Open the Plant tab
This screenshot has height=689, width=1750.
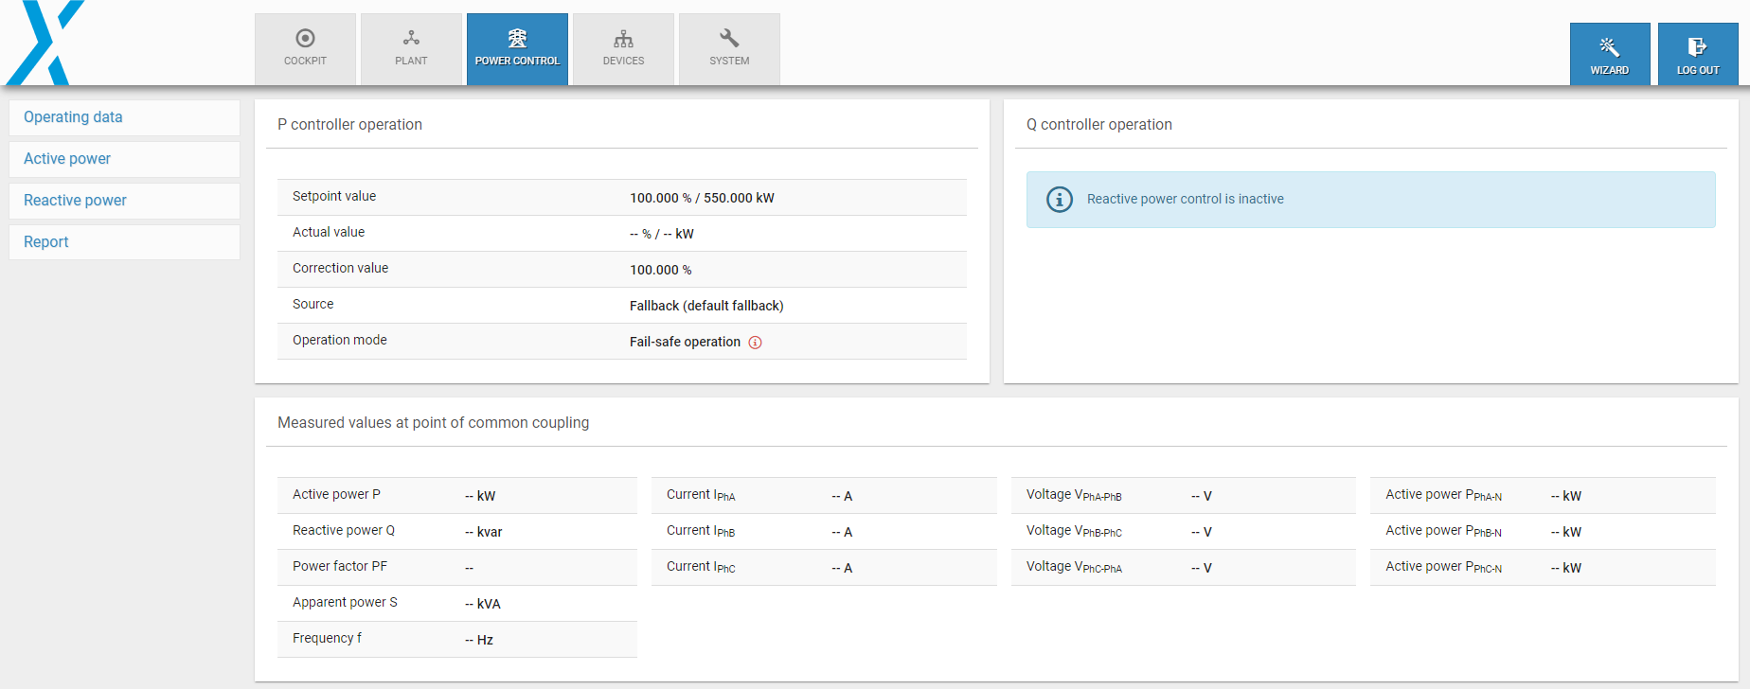[x=411, y=49]
